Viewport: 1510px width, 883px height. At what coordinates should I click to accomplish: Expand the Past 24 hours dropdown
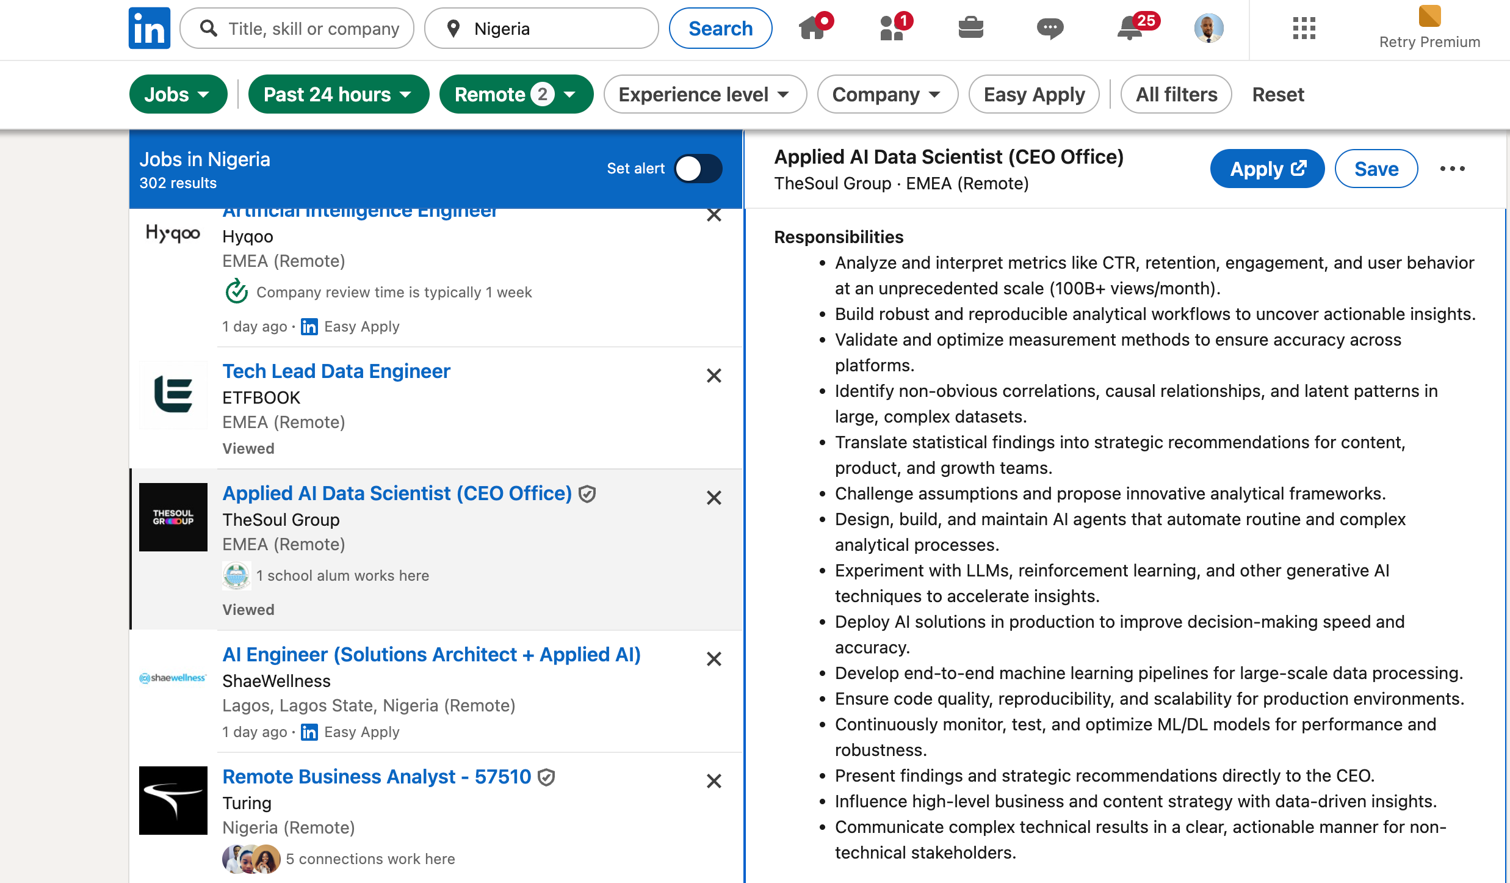pos(338,95)
